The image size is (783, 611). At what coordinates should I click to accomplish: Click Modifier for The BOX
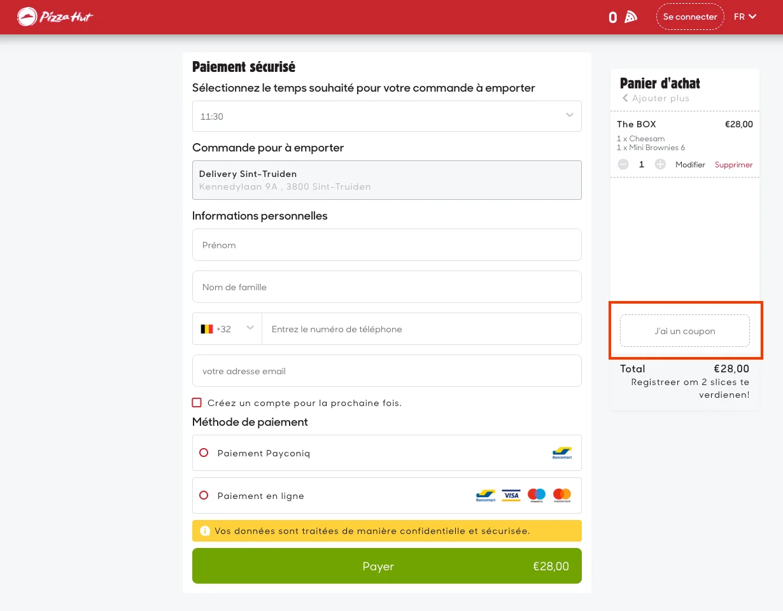coord(690,164)
